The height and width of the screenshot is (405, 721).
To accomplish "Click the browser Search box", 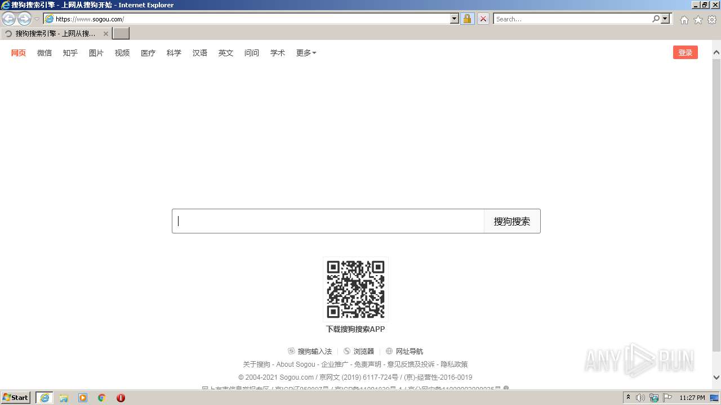I will click(x=572, y=19).
